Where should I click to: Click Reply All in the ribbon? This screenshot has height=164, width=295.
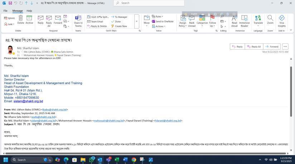click(49, 21)
